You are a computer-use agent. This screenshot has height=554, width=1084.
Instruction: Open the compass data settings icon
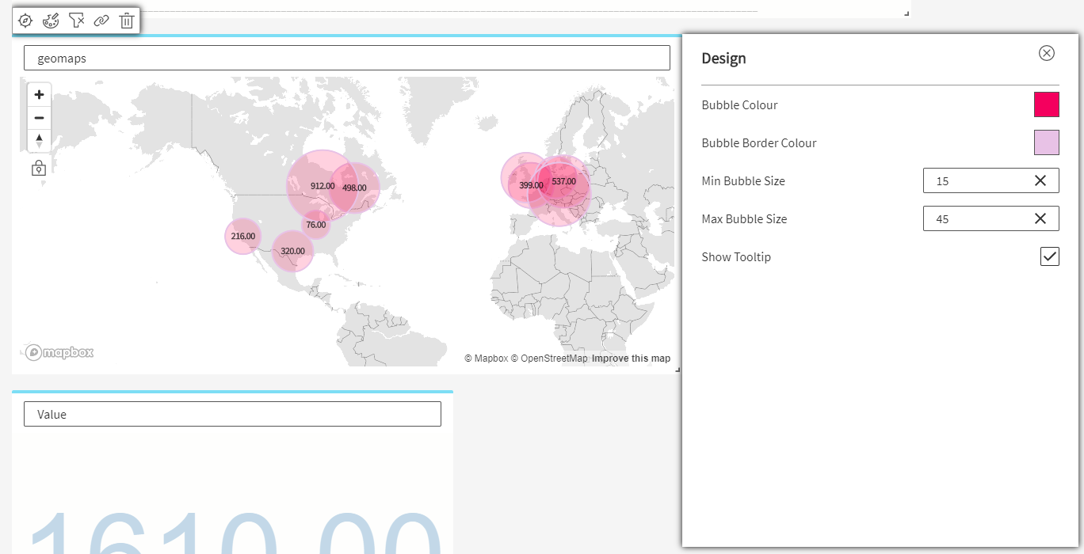[x=25, y=21]
